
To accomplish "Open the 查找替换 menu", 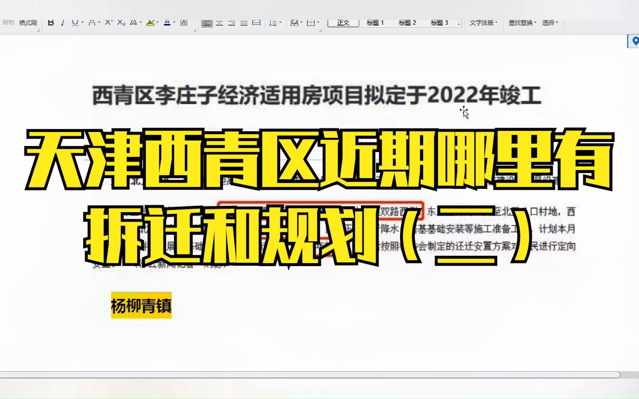I will [x=522, y=23].
